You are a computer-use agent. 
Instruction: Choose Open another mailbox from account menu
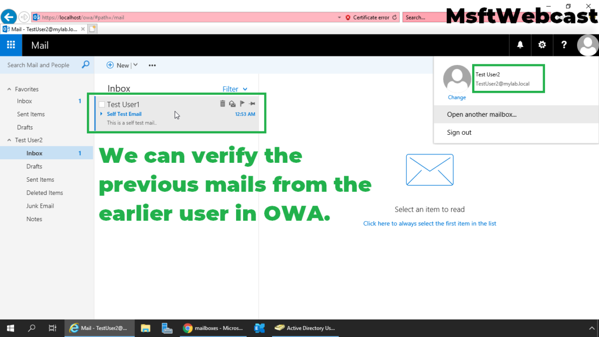481,114
